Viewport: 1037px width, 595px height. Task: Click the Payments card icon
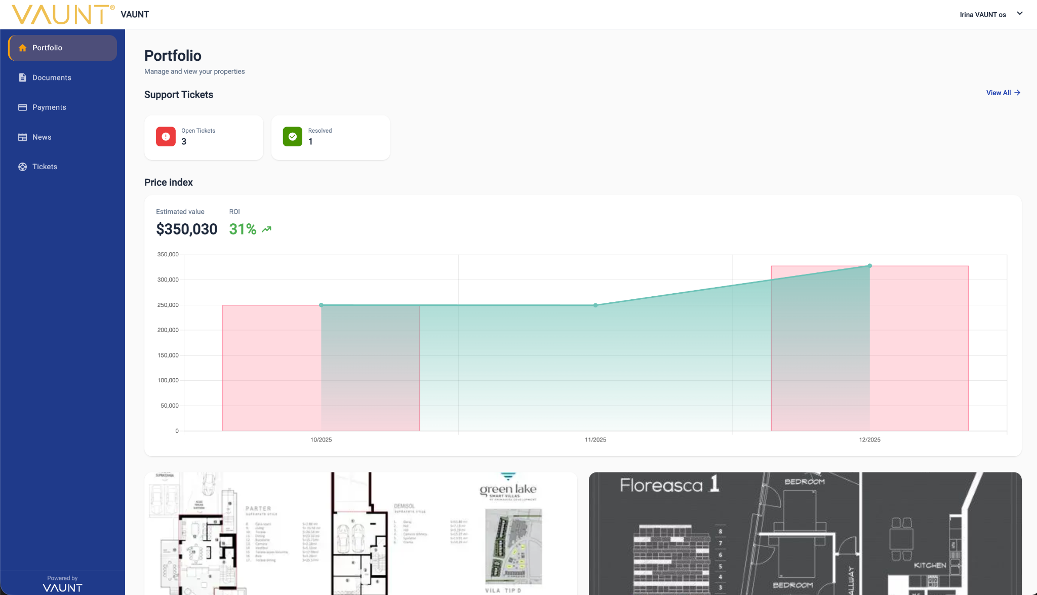pos(22,107)
